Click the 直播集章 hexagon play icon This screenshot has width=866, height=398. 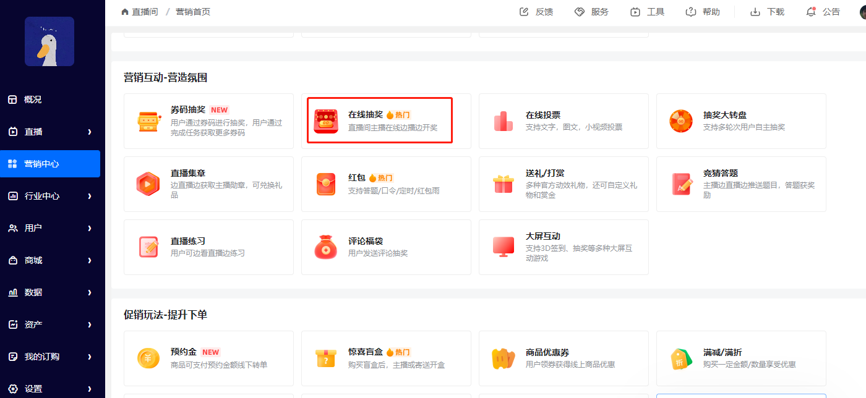coord(148,184)
